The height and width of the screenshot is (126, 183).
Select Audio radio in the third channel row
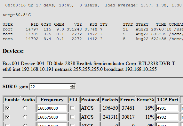click(x=25, y=125)
